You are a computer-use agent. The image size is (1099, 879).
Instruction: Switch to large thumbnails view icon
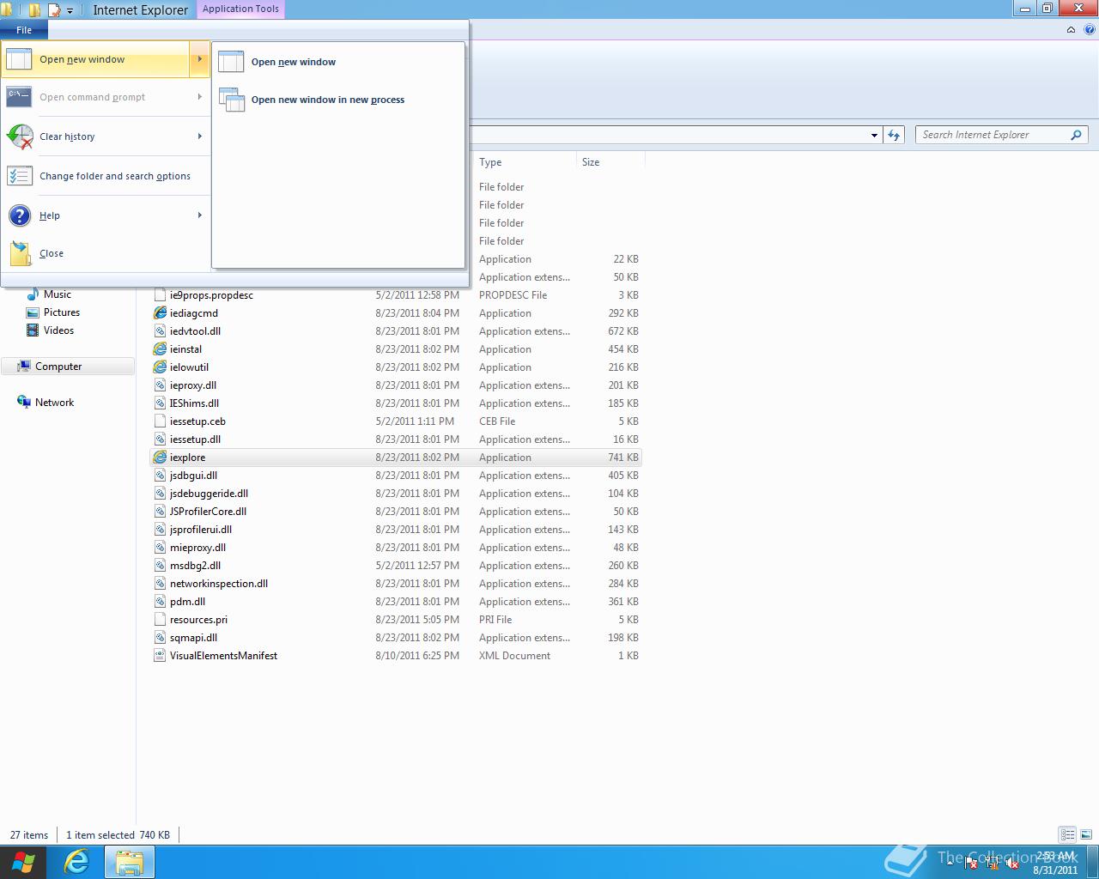coord(1084,834)
